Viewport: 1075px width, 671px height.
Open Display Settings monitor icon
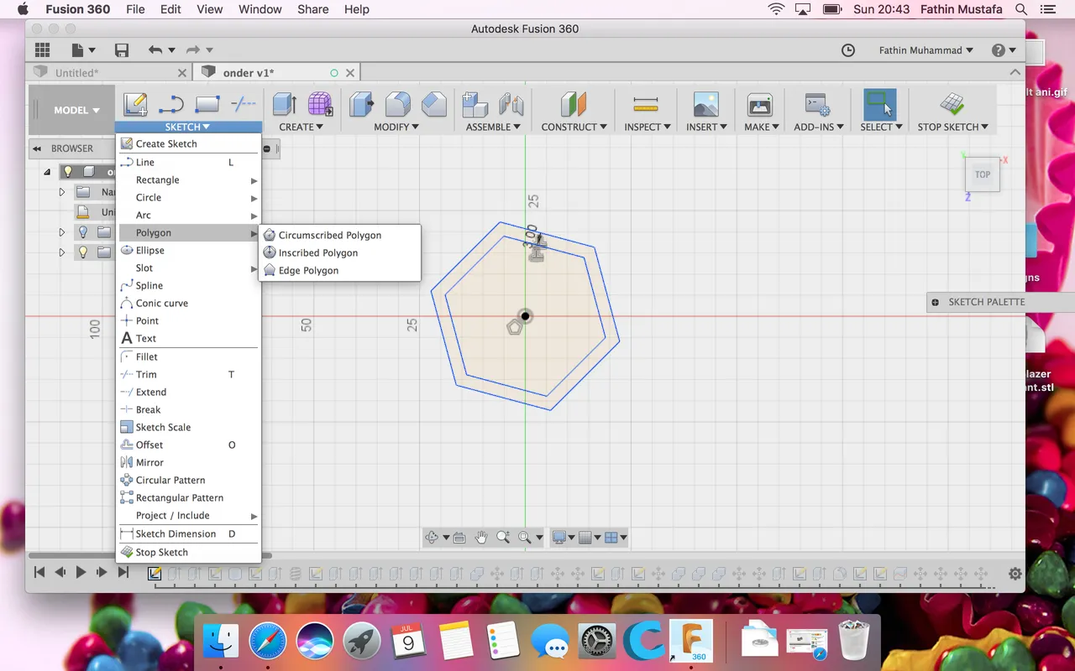(x=559, y=538)
